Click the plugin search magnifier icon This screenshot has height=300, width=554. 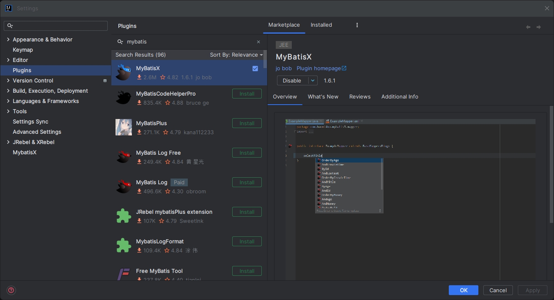tap(120, 42)
